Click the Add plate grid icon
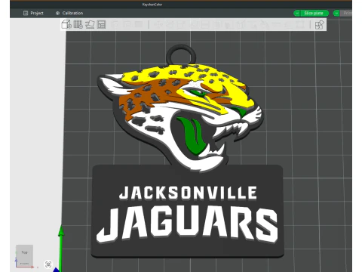362x272 pixels. pyautogui.click(x=78, y=25)
